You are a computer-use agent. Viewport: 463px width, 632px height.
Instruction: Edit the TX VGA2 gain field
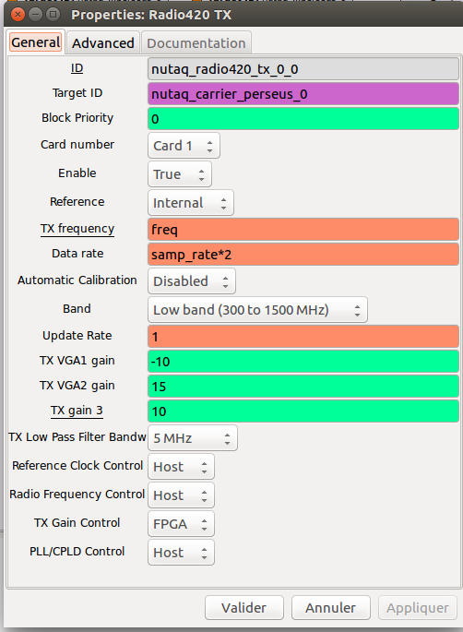pyautogui.click(x=303, y=387)
